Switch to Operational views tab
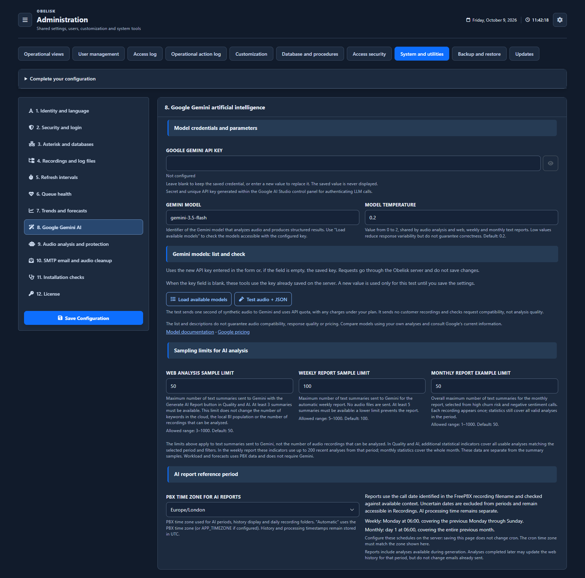Image resolution: width=585 pixels, height=578 pixels. (x=44, y=54)
